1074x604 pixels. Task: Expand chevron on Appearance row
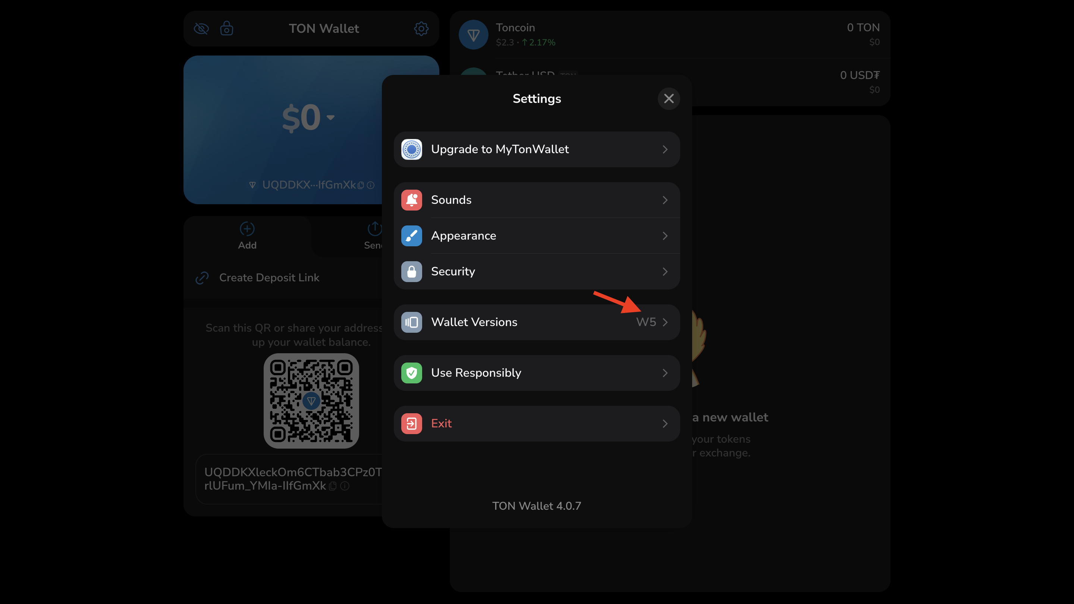(665, 236)
